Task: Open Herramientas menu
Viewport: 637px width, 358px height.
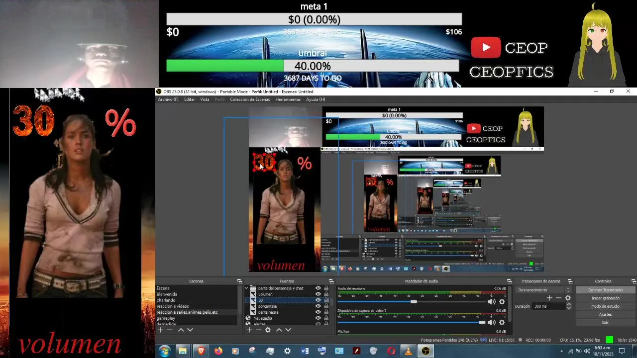Action: [x=288, y=99]
